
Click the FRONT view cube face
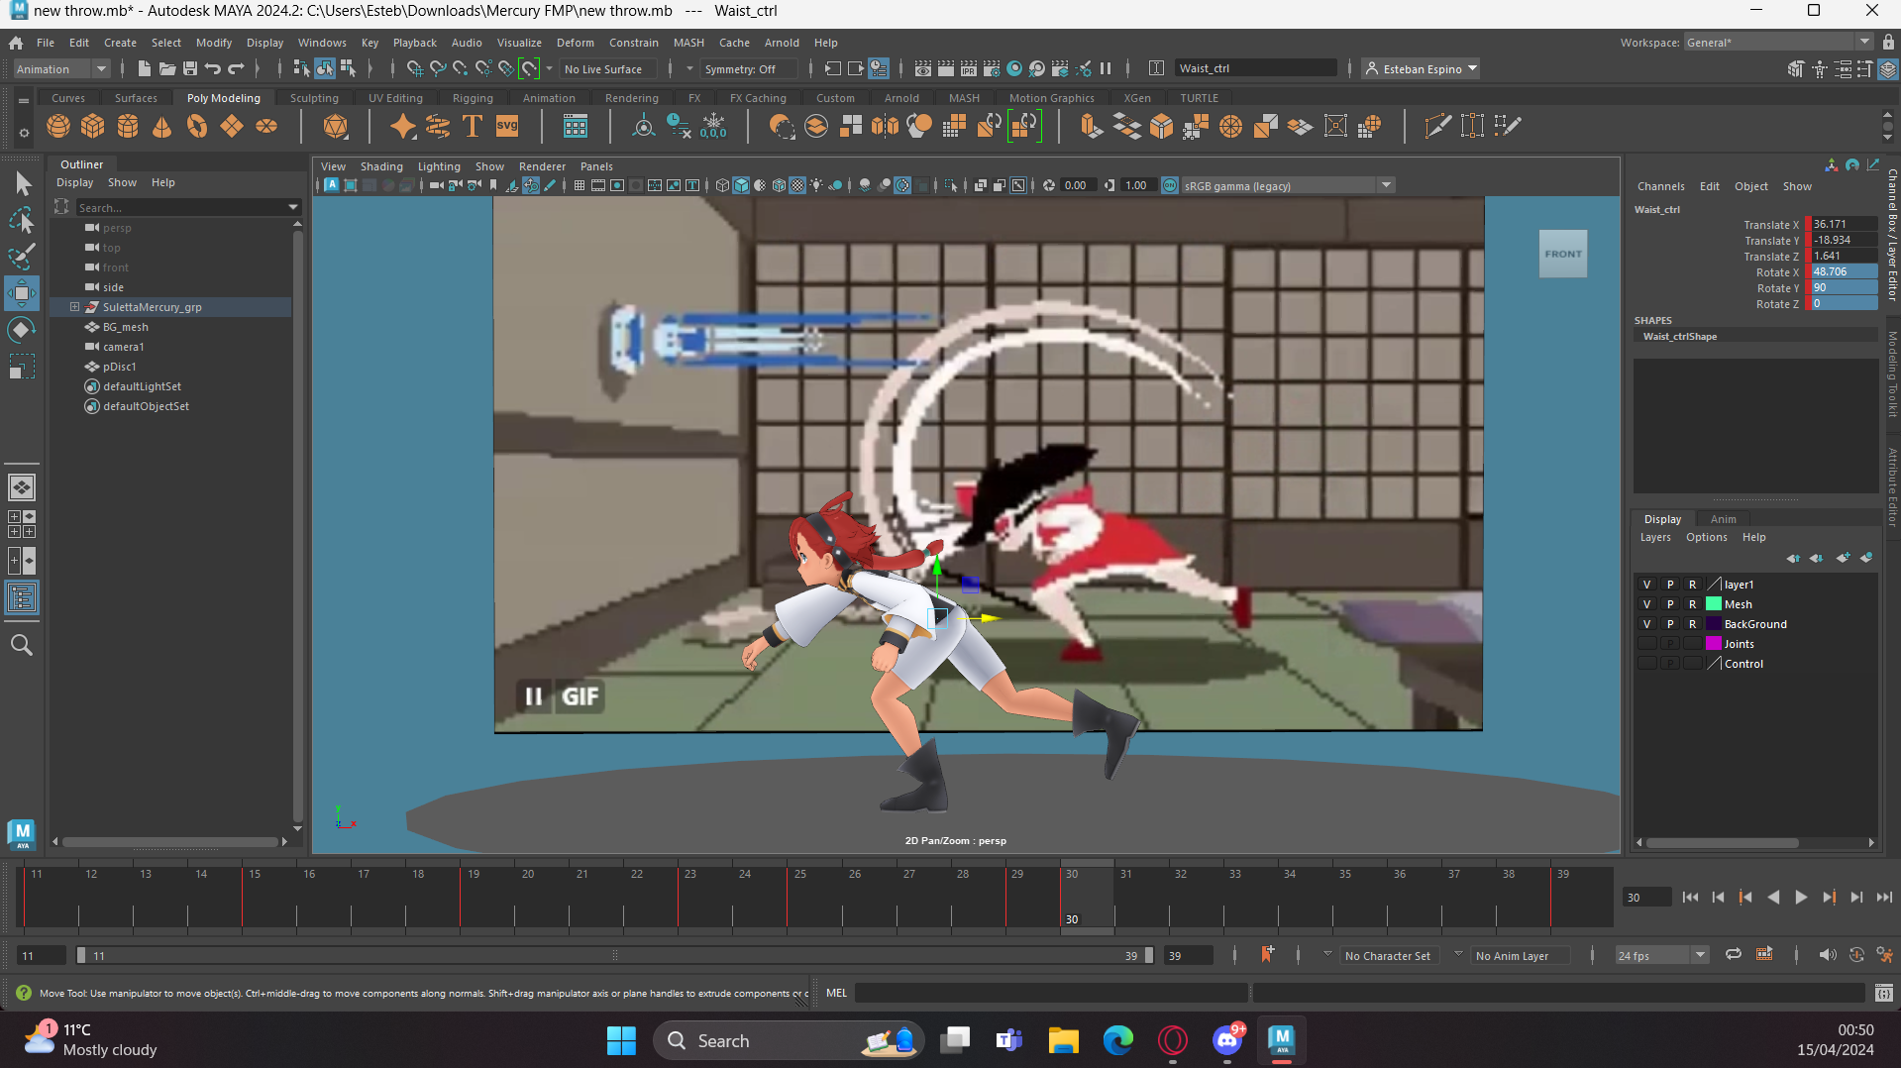click(1563, 254)
